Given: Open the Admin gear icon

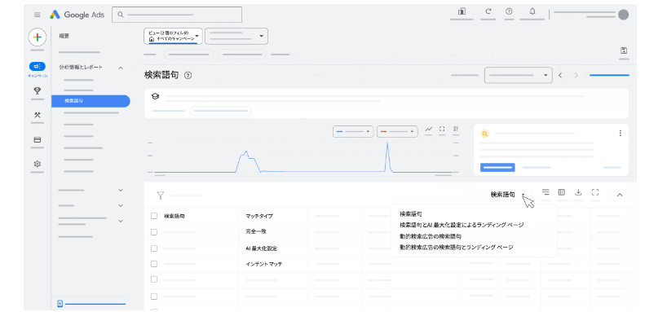Looking at the screenshot, I should click(x=37, y=164).
